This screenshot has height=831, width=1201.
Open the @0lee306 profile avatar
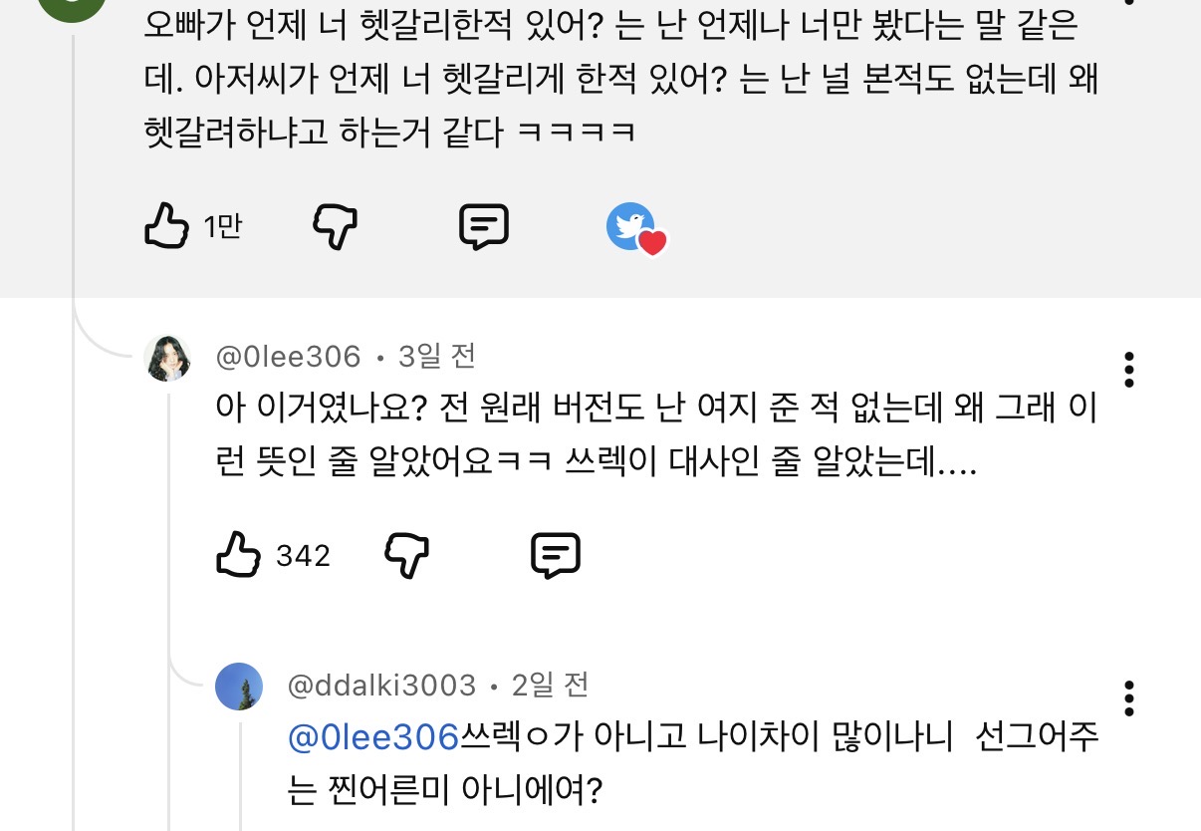(167, 358)
